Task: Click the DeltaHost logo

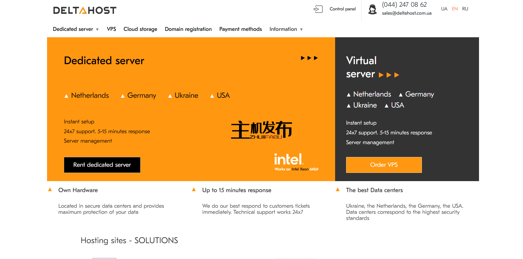Action: click(x=85, y=10)
